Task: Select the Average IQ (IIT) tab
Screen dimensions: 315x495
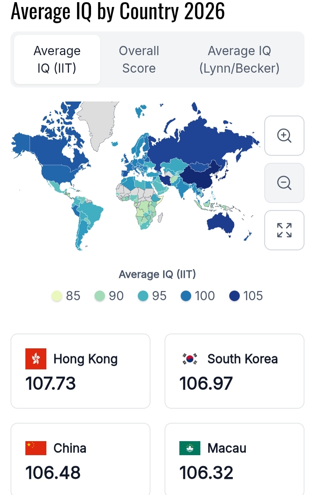Action: click(57, 59)
